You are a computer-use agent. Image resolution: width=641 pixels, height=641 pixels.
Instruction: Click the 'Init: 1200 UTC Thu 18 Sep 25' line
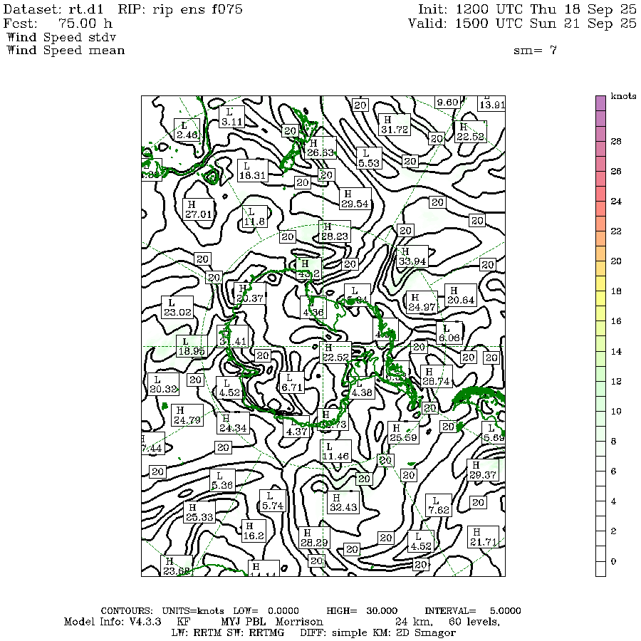point(527,9)
